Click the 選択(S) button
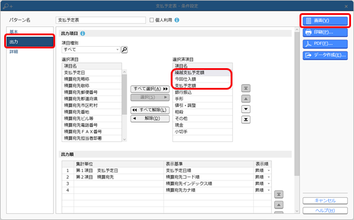 click(150, 97)
